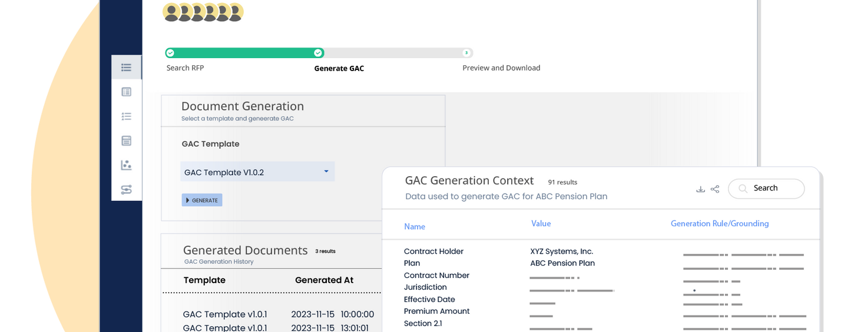Image resolution: width=854 pixels, height=332 pixels.
Task: Sort by the Name column header
Action: coord(415,227)
